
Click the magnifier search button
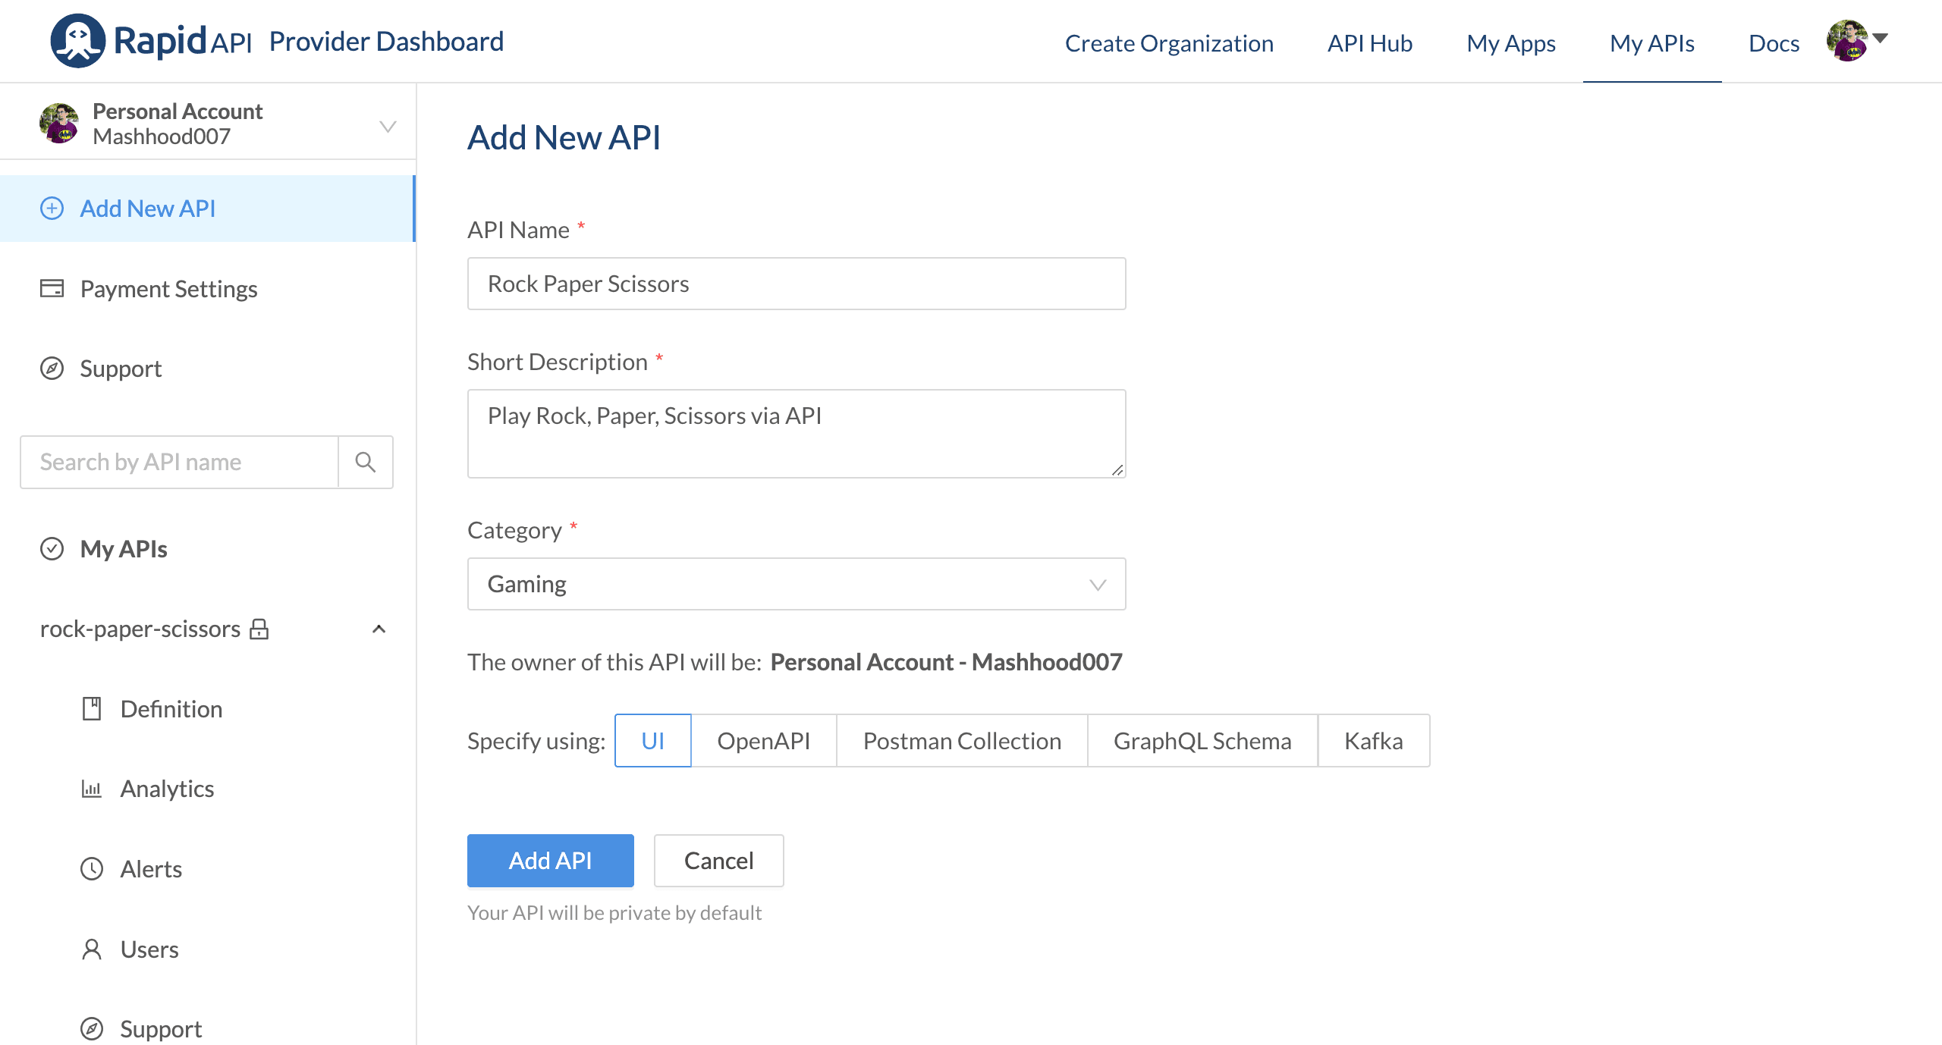pyautogui.click(x=366, y=462)
